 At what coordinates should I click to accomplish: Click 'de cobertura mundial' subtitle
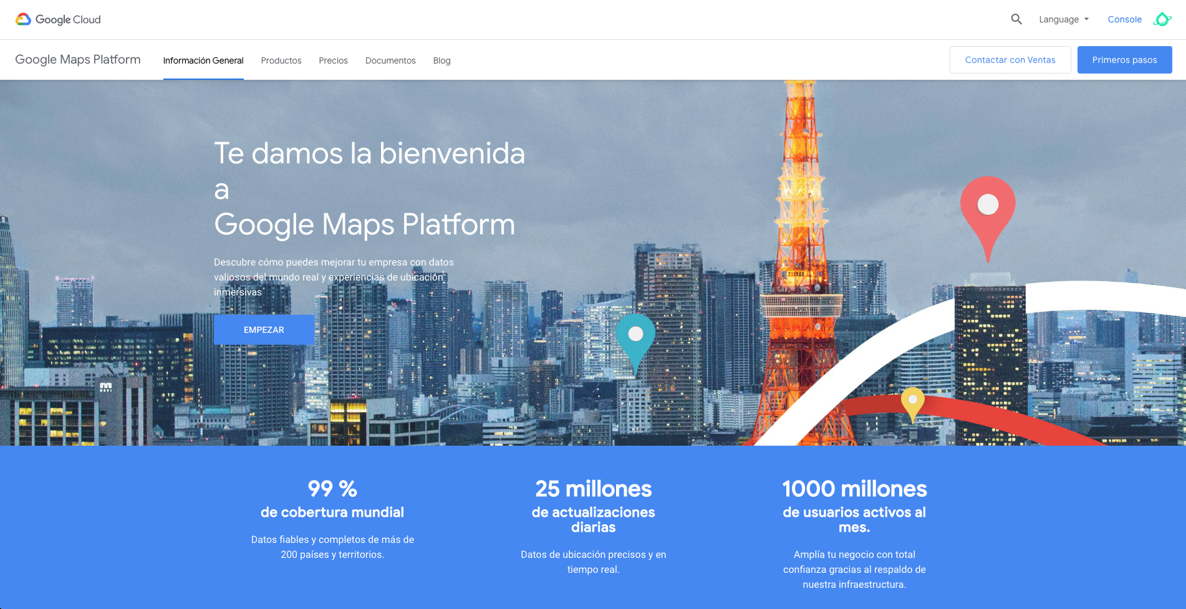tap(332, 512)
